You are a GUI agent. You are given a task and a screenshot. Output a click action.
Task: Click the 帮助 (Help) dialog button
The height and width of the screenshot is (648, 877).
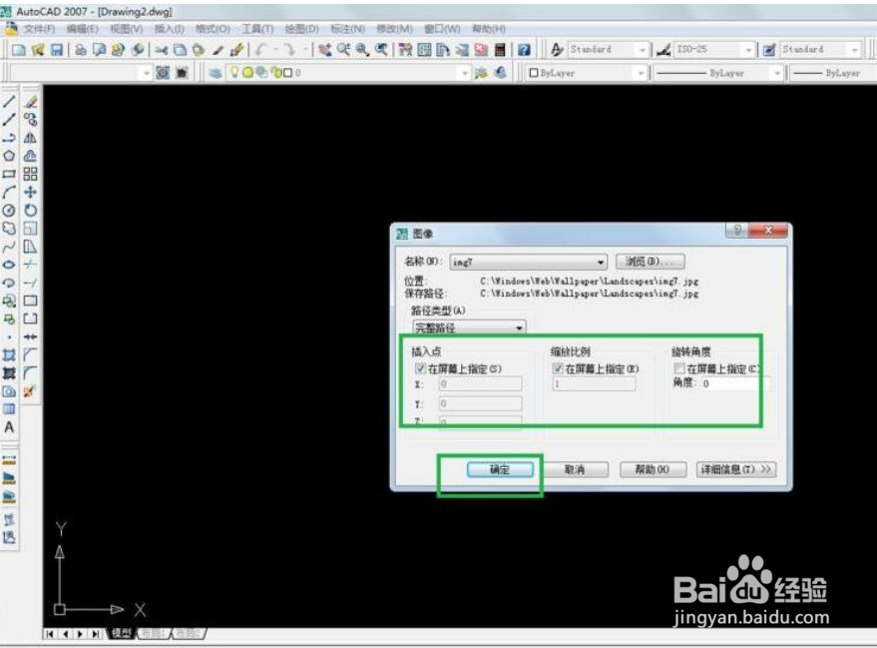pyautogui.click(x=653, y=469)
